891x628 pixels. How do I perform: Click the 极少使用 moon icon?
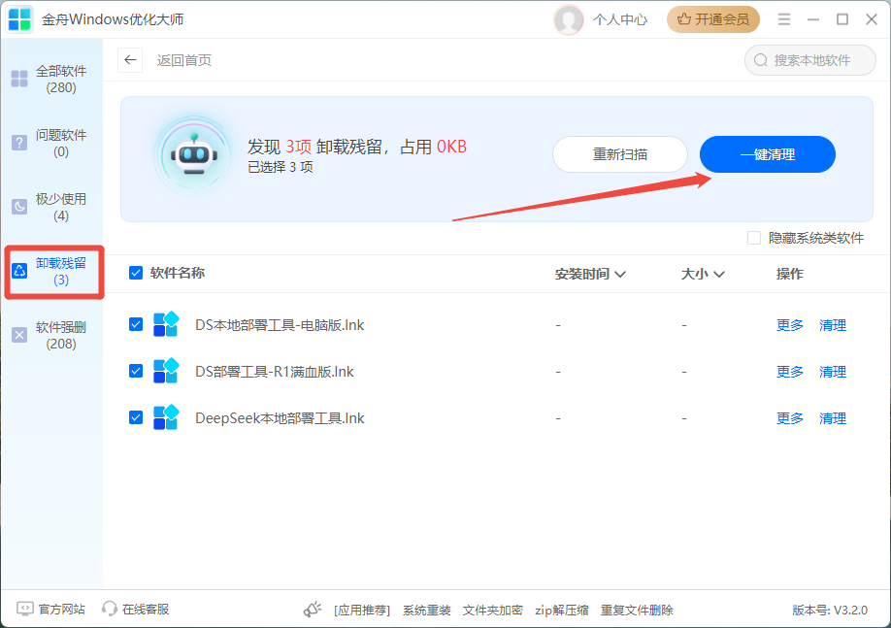click(x=19, y=207)
